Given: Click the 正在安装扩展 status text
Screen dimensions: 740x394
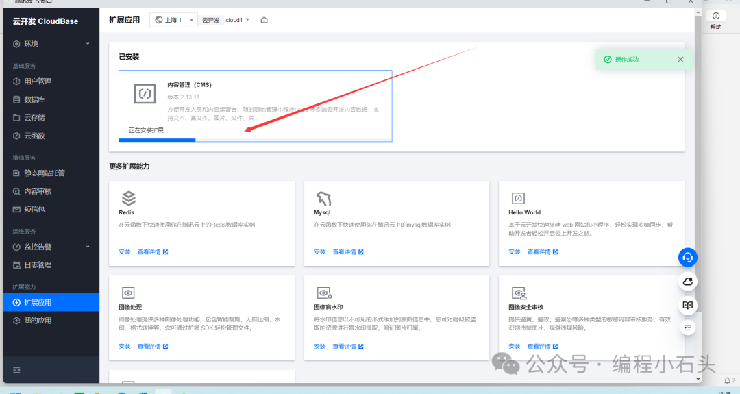Looking at the screenshot, I should pos(148,130).
